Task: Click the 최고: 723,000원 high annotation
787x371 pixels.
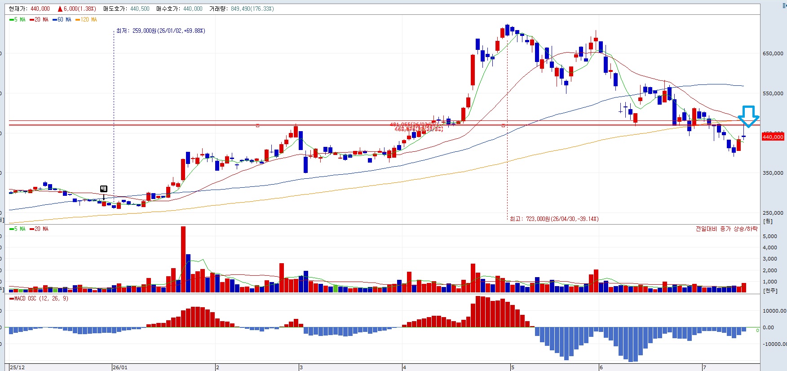Action: [x=554, y=219]
